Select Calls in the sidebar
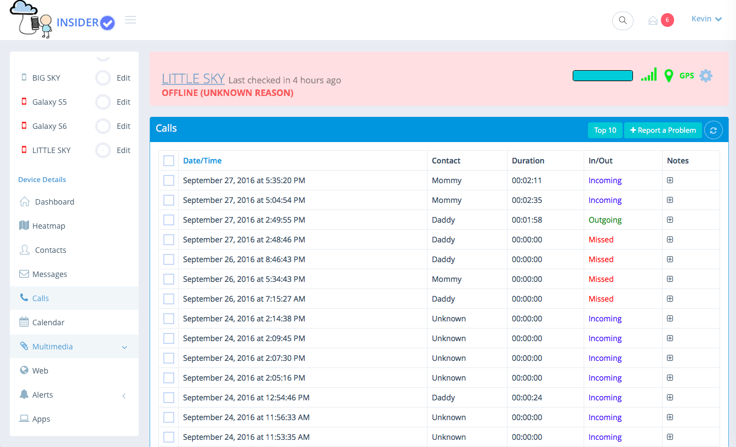 (x=74, y=298)
